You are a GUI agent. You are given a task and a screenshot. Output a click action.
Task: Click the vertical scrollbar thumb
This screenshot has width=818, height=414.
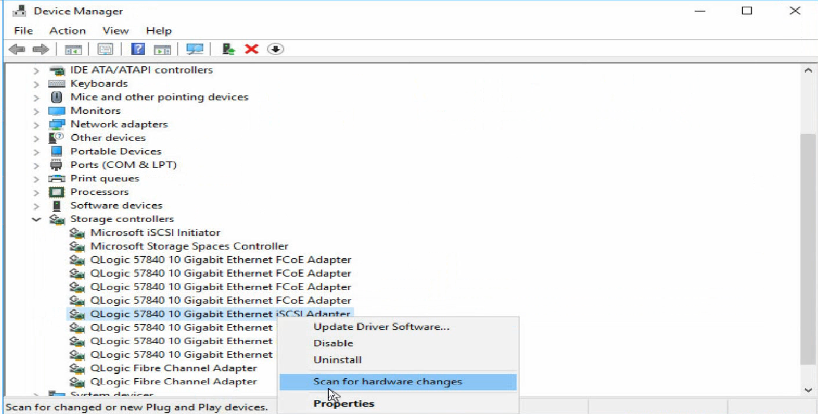[x=808, y=248]
